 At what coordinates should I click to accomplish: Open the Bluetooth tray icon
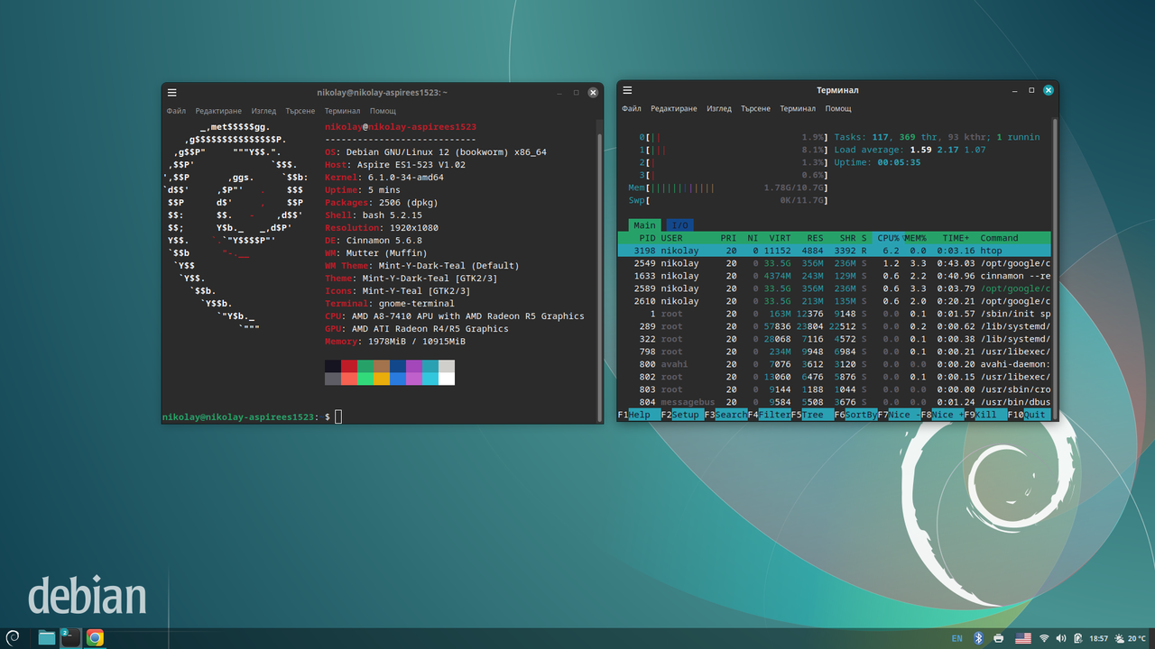click(978, 638)
